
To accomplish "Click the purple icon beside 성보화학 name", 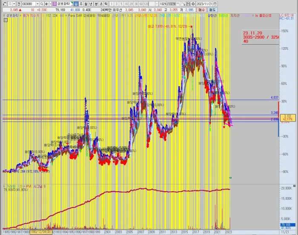I will click(x=55, y=4).
